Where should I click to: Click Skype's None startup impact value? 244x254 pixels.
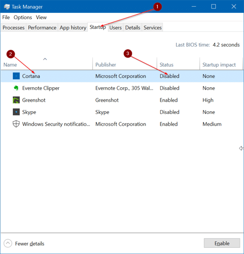tap(209, 112)
